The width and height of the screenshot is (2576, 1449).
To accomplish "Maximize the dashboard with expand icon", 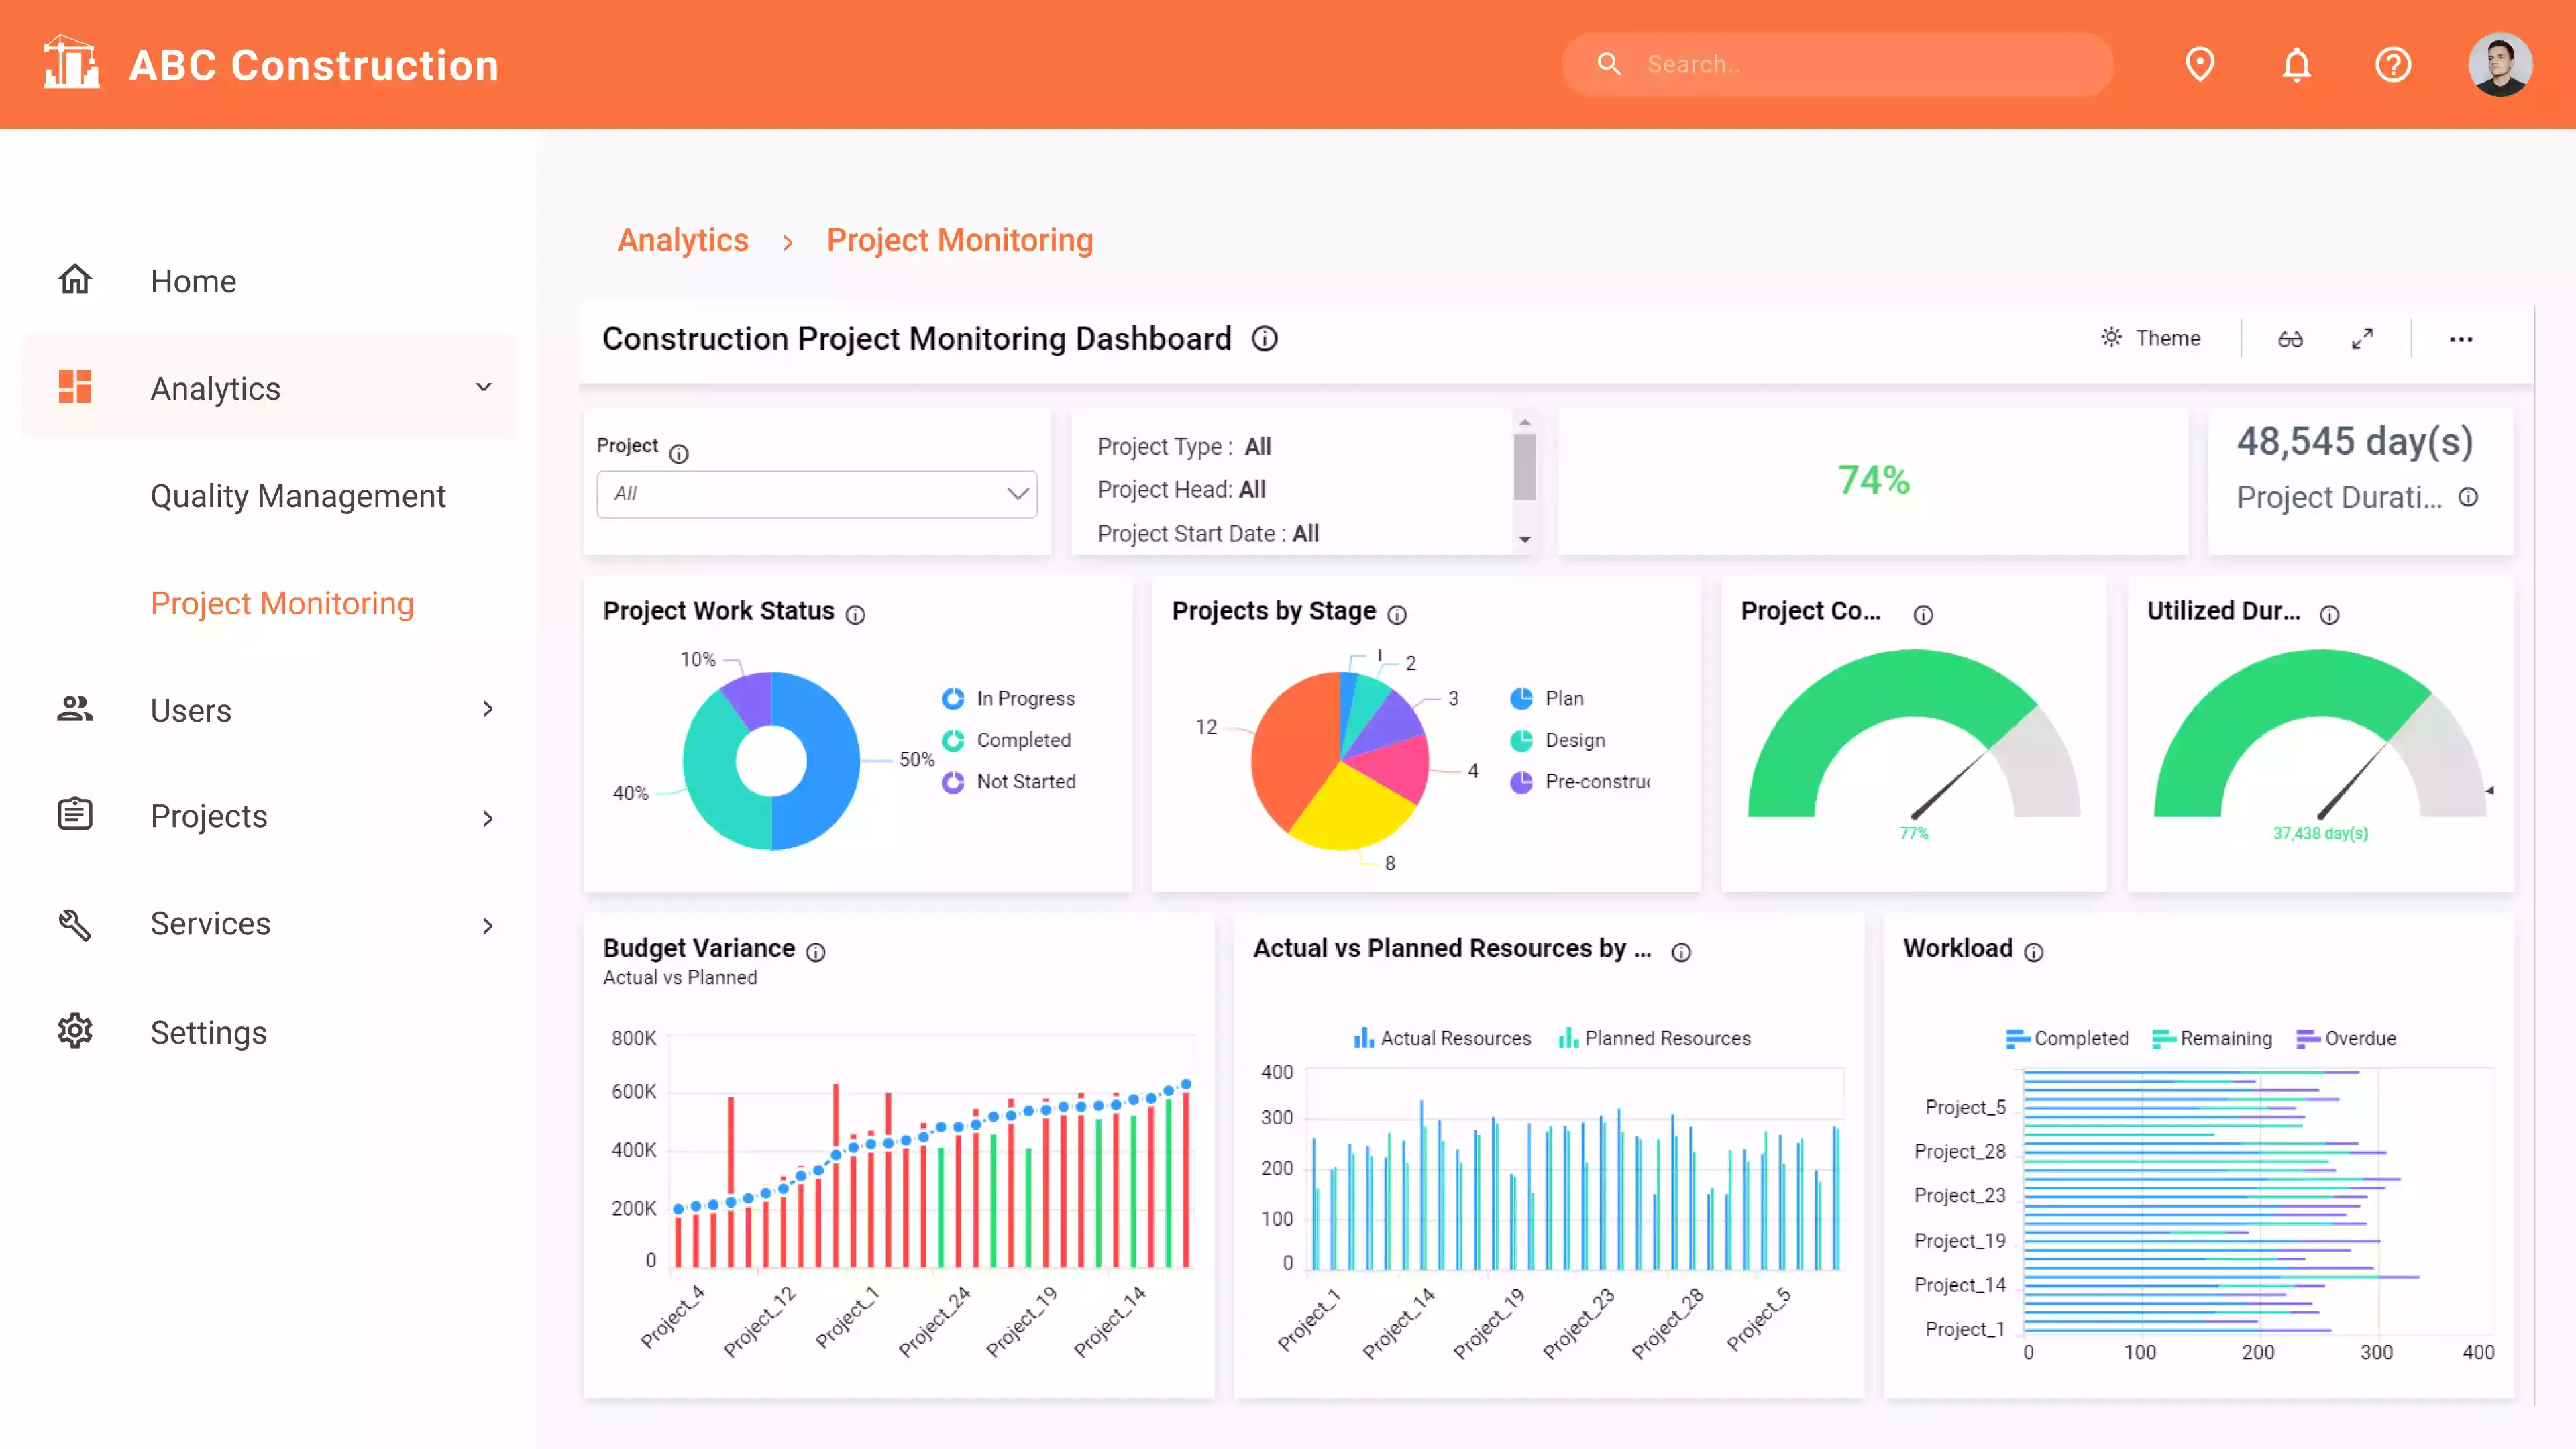I will pyautogui.click(x=2363, y=339).
